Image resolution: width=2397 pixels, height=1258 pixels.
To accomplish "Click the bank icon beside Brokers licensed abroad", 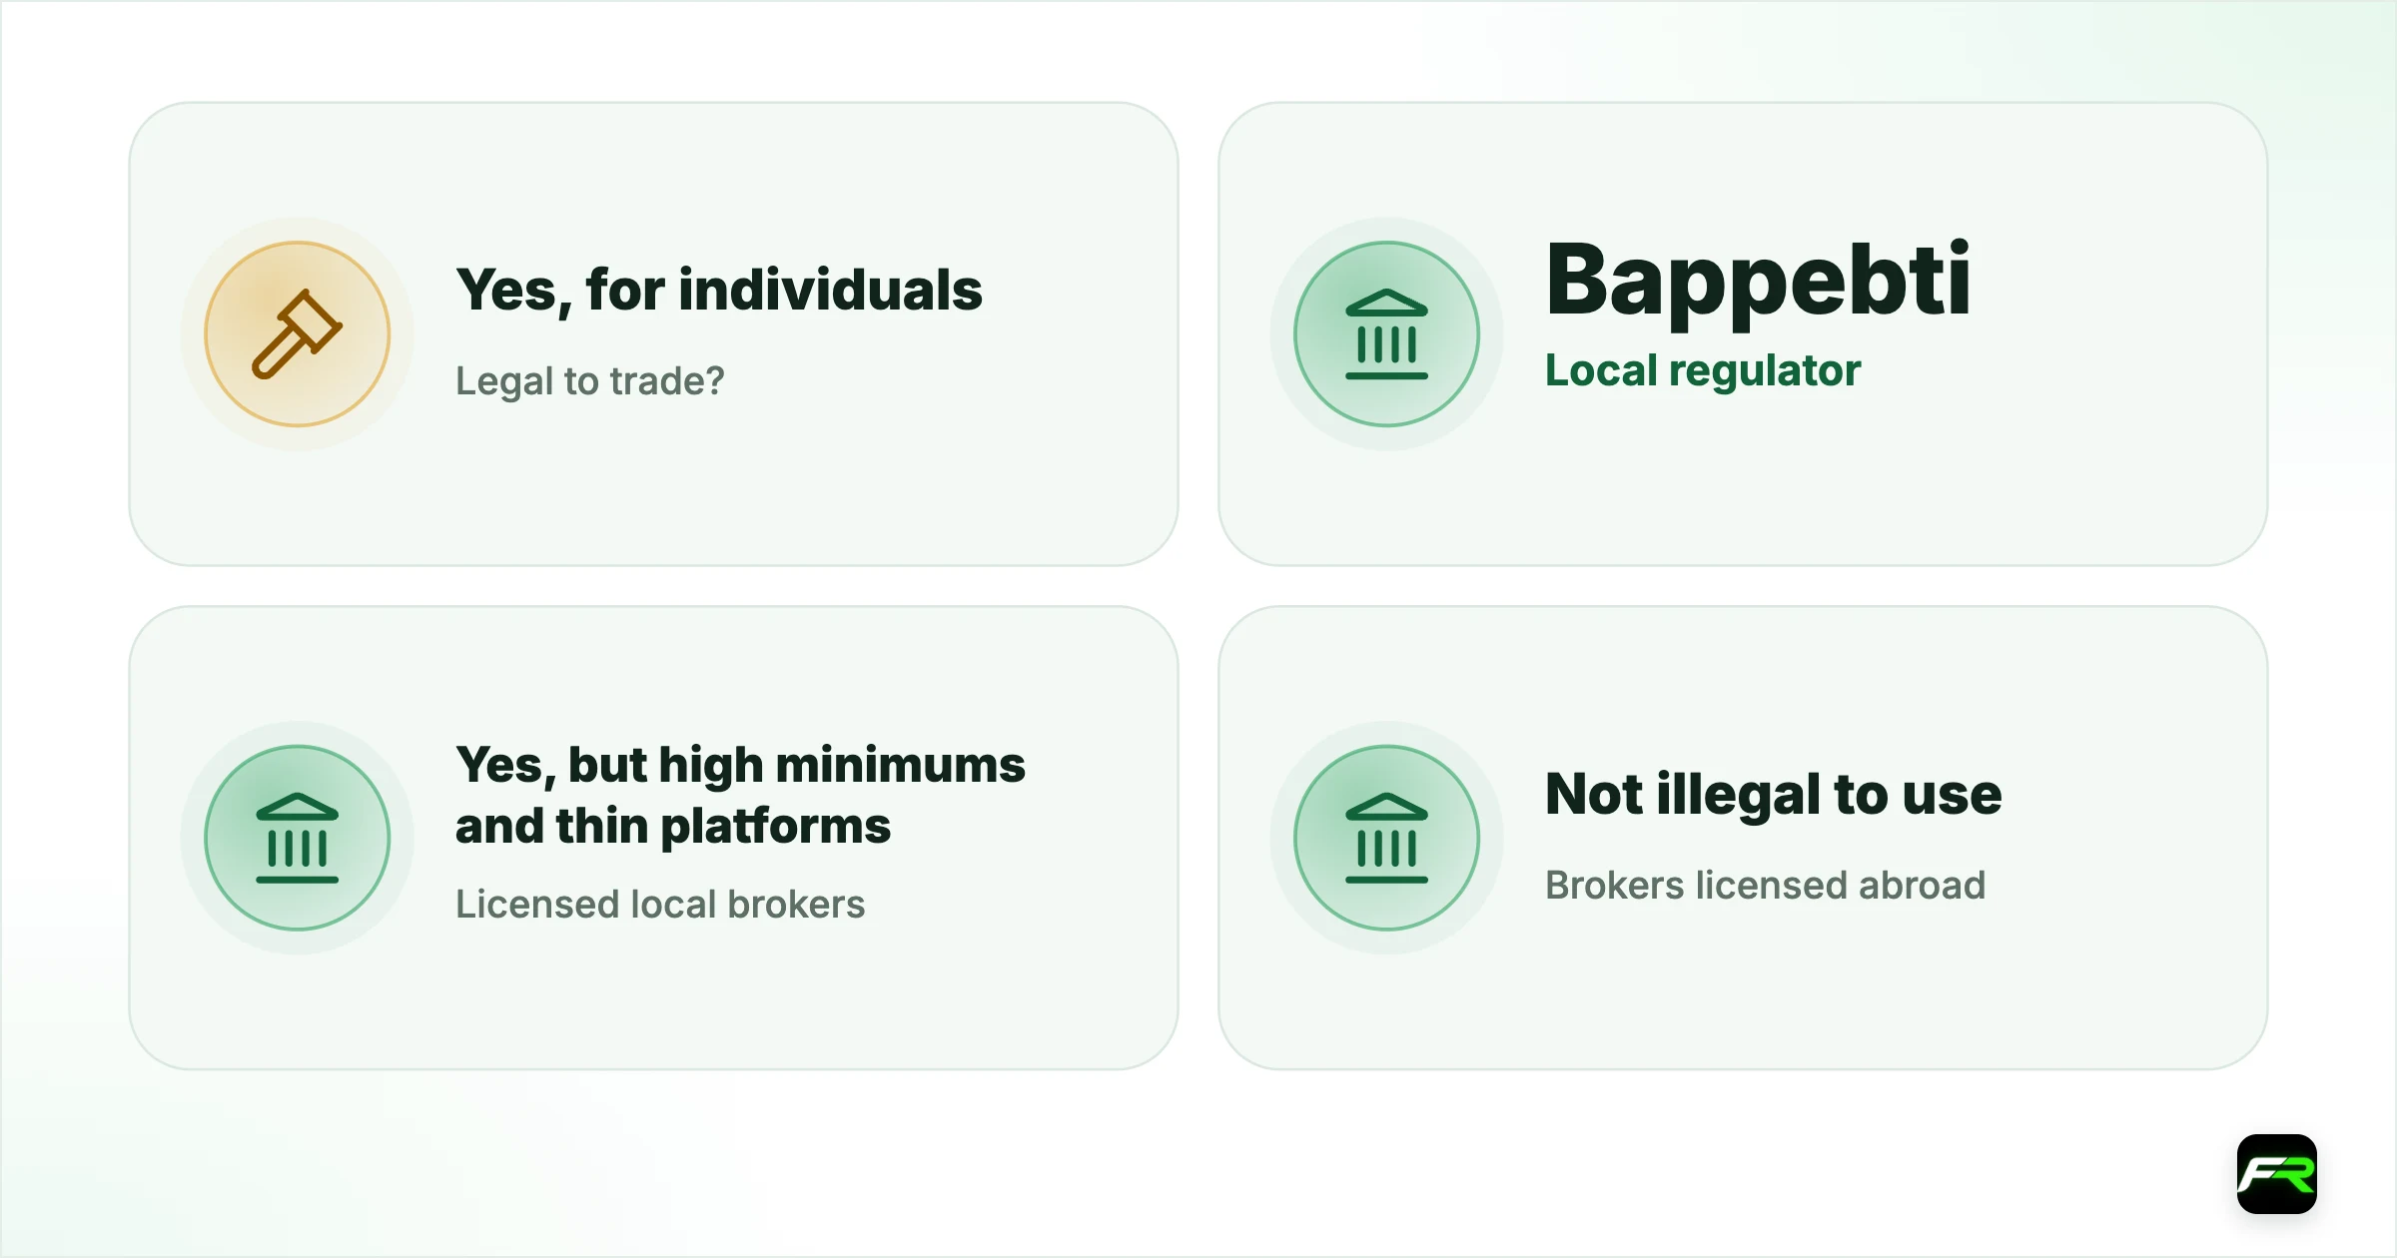I will [1386, 838].
